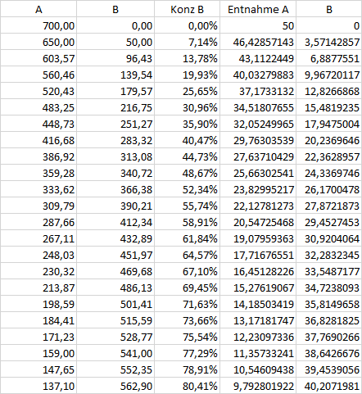Click the cell containing 17,9475004
The height and width of the screenshot is (394, 362).
329,124
